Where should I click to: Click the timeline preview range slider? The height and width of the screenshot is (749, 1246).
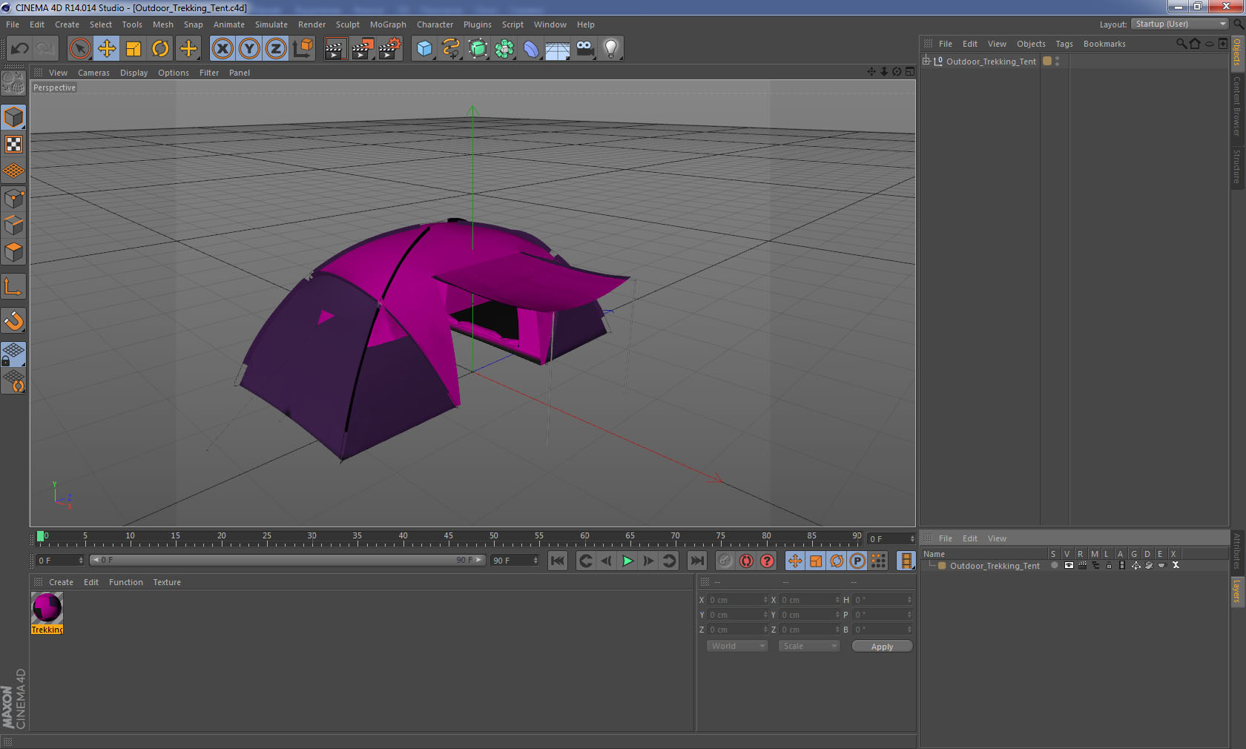click(288, 561)
